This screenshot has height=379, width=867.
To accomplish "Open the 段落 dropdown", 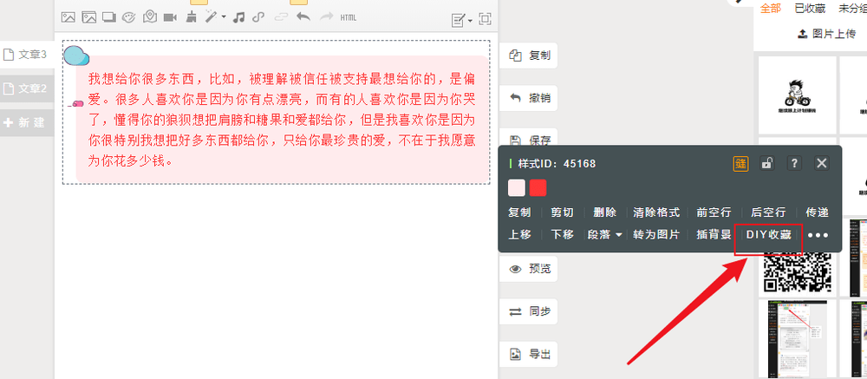I will point(604,234).
